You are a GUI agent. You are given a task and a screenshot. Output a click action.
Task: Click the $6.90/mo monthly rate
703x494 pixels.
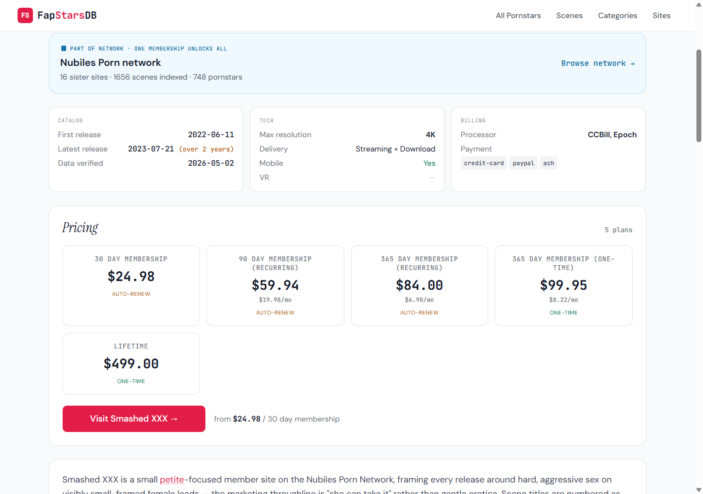(420, 300)
